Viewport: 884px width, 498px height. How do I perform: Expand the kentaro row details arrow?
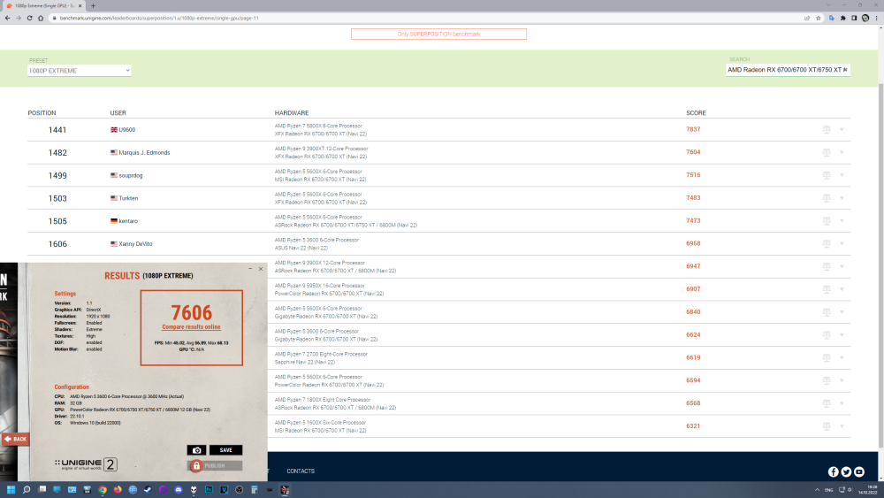click(842, 221)
